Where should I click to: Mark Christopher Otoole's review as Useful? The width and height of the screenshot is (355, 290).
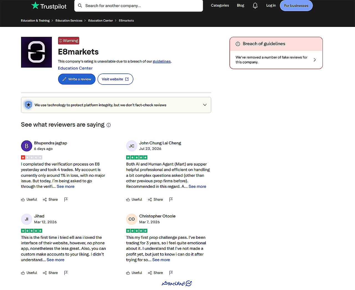pos(134,273)
